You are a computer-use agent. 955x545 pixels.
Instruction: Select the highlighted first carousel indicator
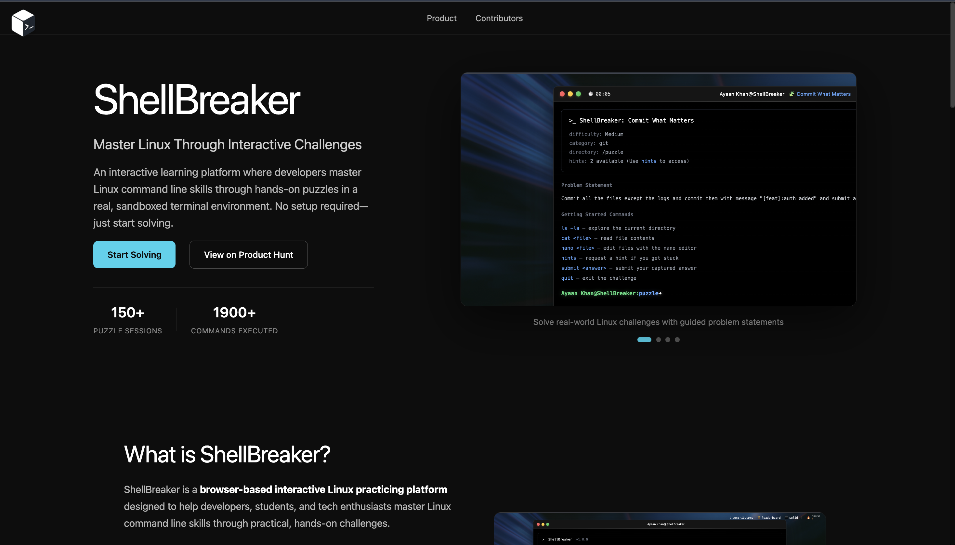pos(644,339)
